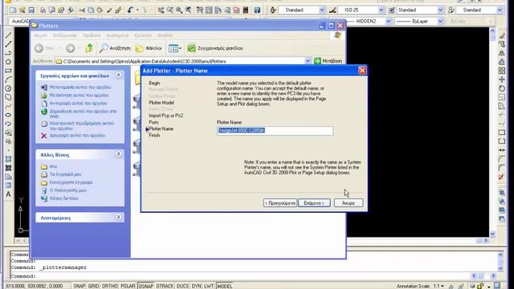The height and width of the screenshot is (289, 514).
Task: Click the Zoom realtime magnifier icon
Action: pyautogui.click(x=169, y=10)
